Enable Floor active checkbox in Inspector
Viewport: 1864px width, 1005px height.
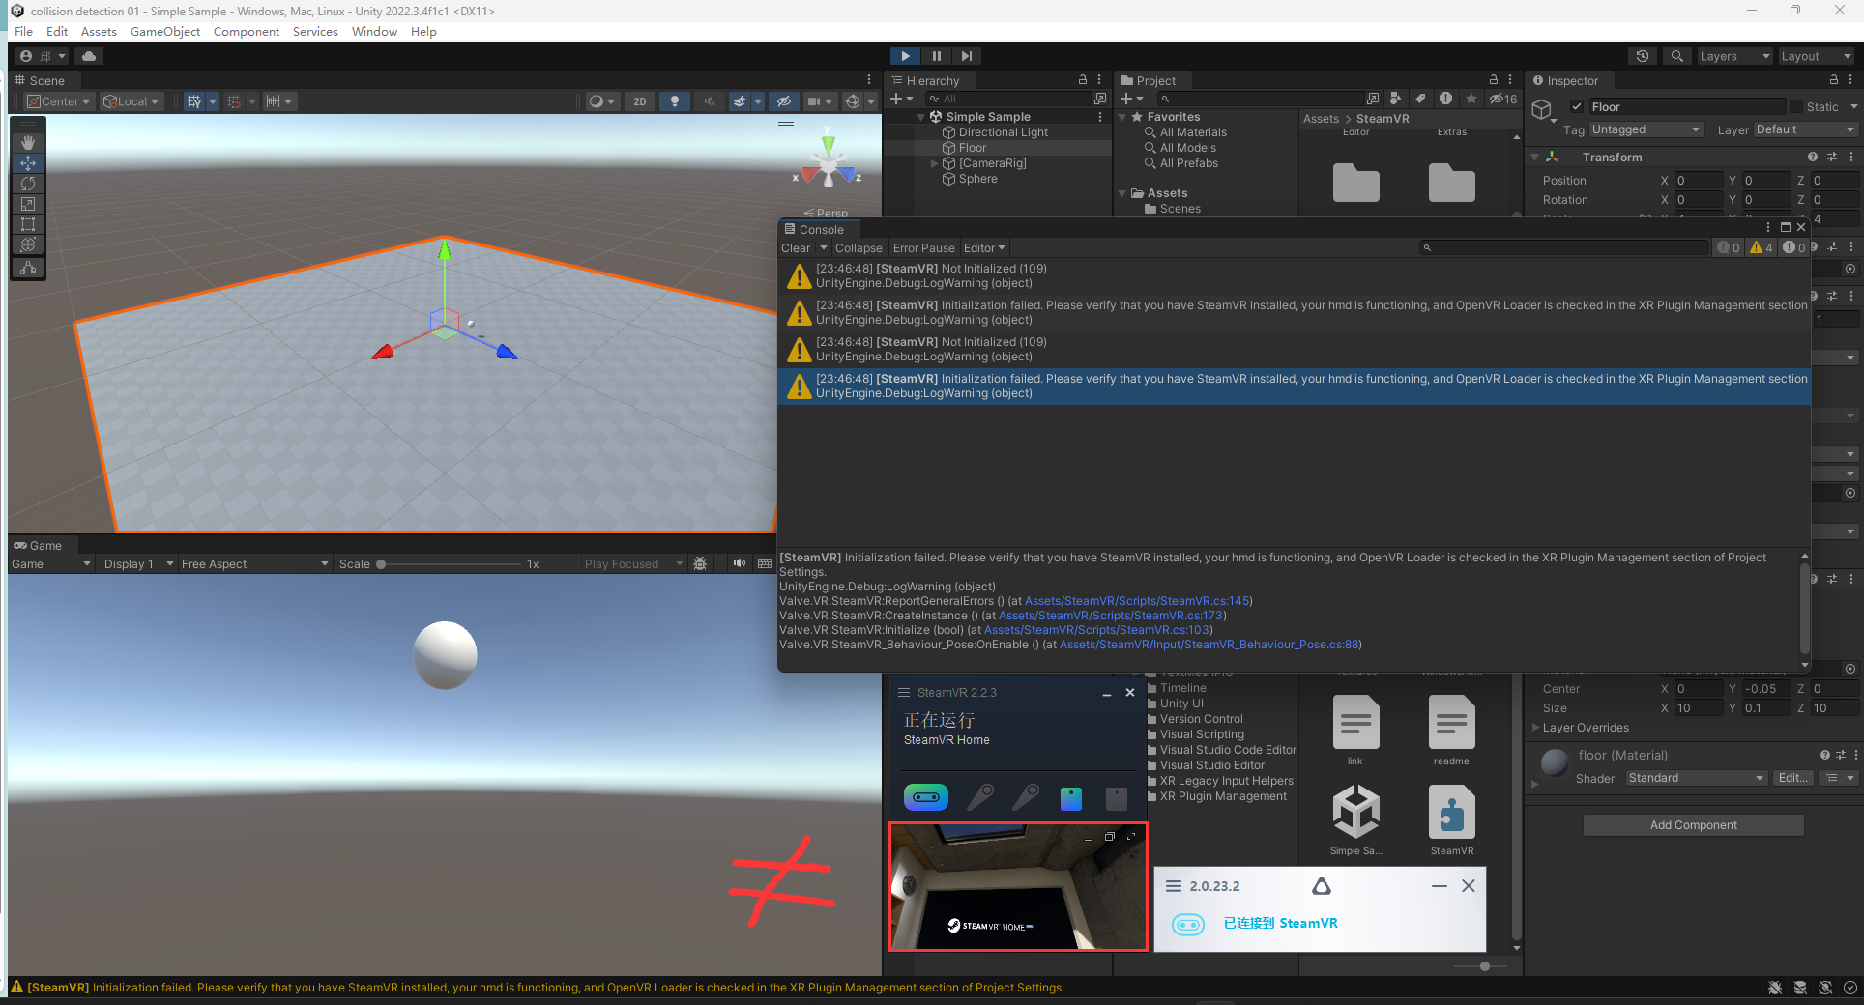coord(1577,107)
